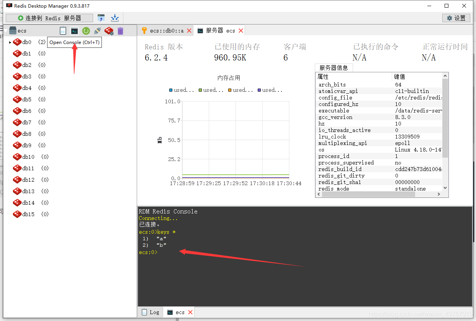
Task: Close the ecs console bottom tab
Action: (190, 312)
